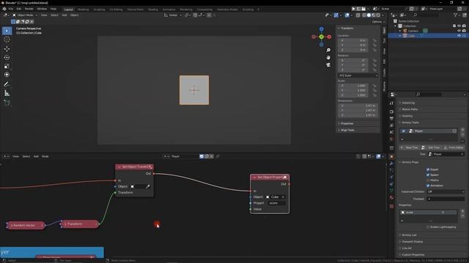Image resolution: width=469 pixels, height=263 pixels.
Task: Select the Scale tool
Action: [x=7, y=66]
